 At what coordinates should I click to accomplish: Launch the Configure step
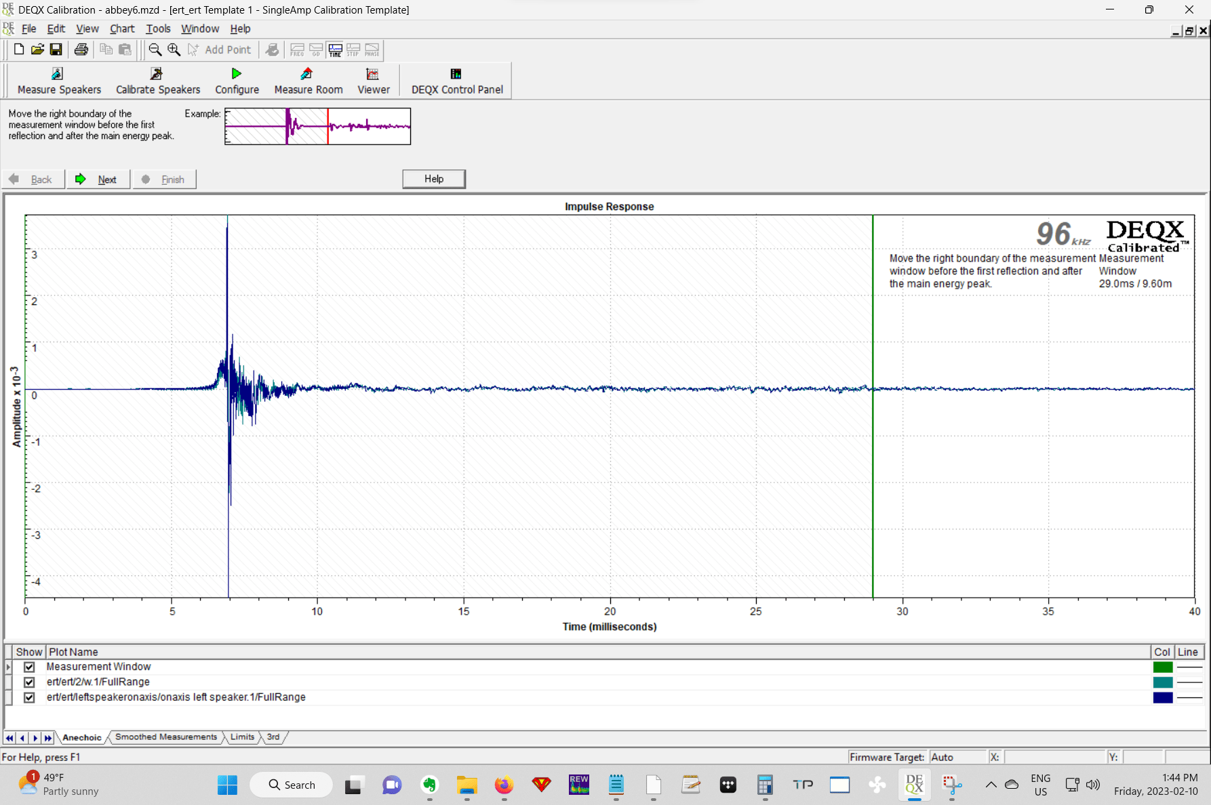237,81
